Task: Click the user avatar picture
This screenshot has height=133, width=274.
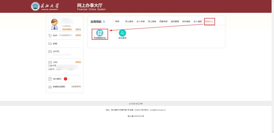Action: coord(55,25)
